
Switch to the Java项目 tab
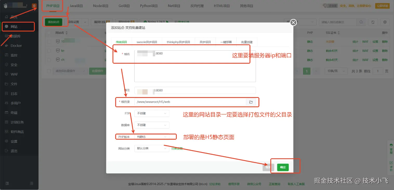click(77, 6)
